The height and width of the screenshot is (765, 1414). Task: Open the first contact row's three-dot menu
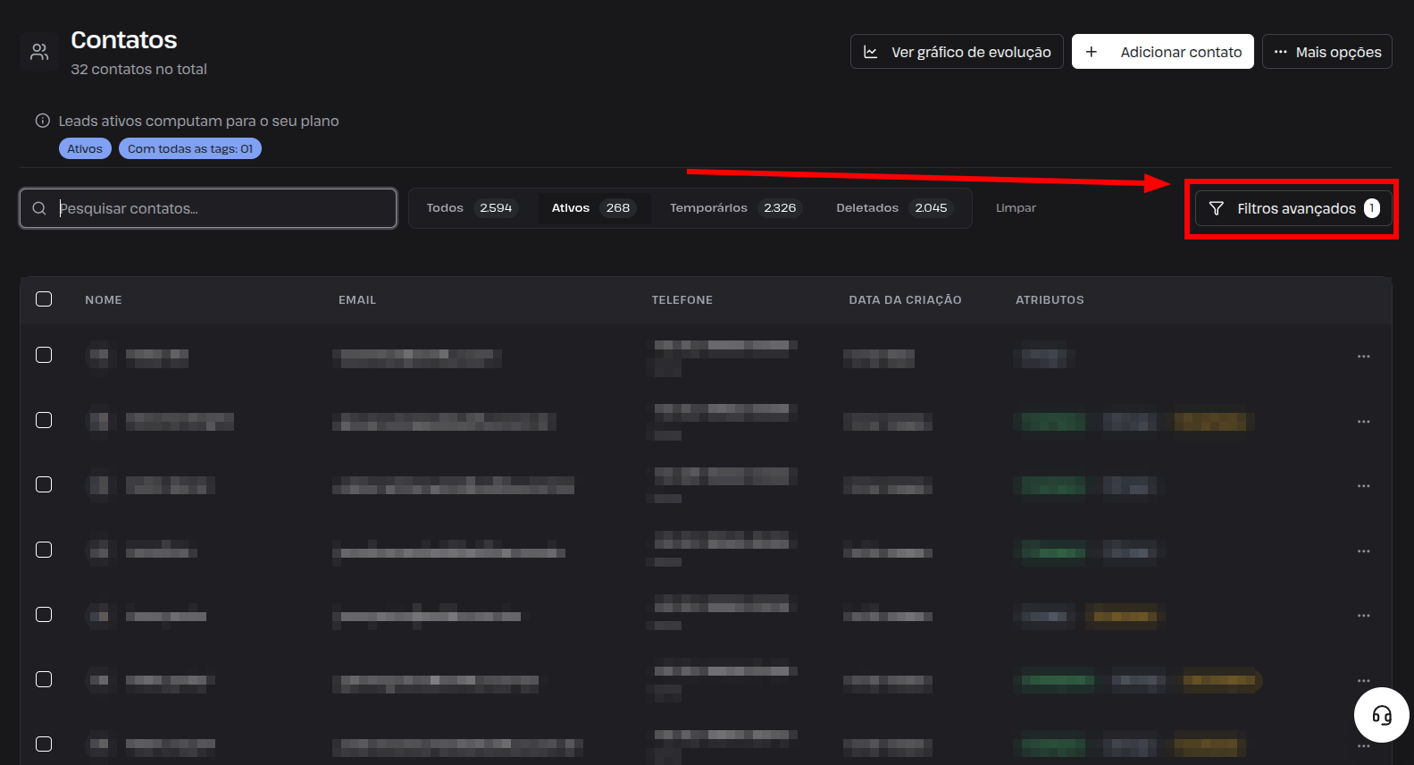pyautogui.click(x=1363, y=357)
